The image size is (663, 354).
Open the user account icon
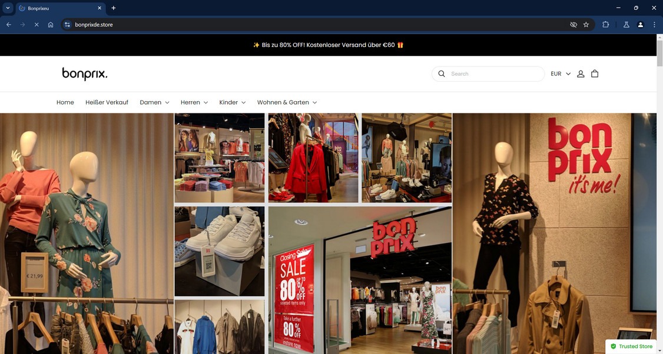(x=581, y=74)
